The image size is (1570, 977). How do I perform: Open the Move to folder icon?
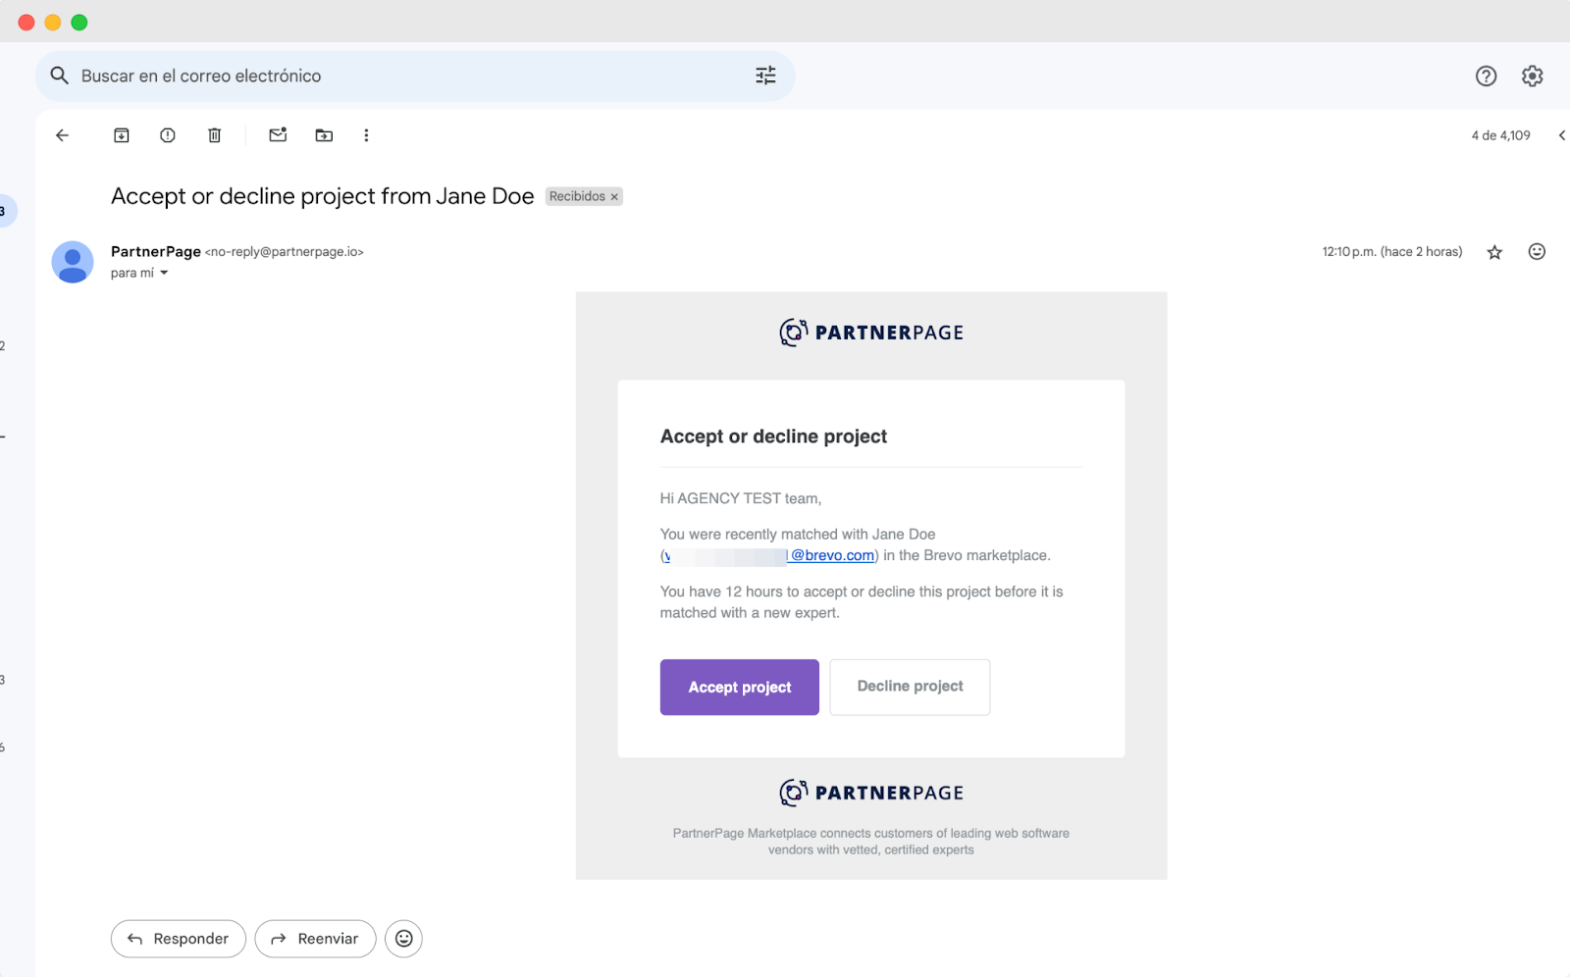324,135
